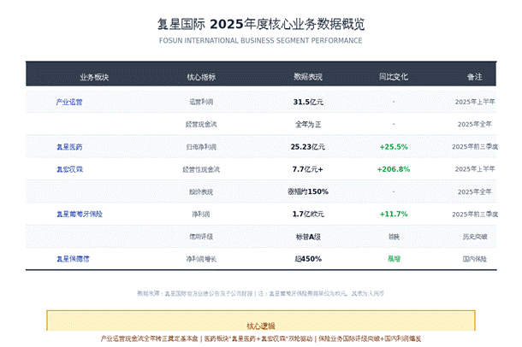This screenshot has height=347, width=522.
Task: Select the value 7.7亿元+
Action: 308,169
